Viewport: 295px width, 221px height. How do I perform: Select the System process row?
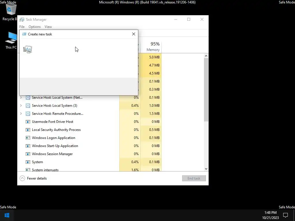(x=90, y=162)
